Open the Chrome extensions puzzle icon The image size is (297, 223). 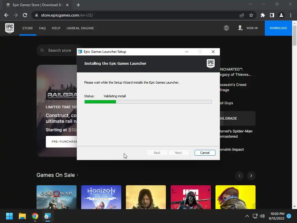tap(263, 15)
